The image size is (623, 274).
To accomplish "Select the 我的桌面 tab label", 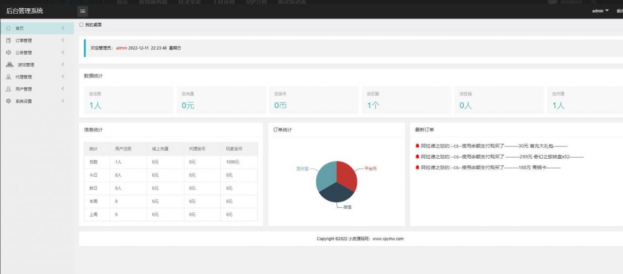I will click(93, 24).
